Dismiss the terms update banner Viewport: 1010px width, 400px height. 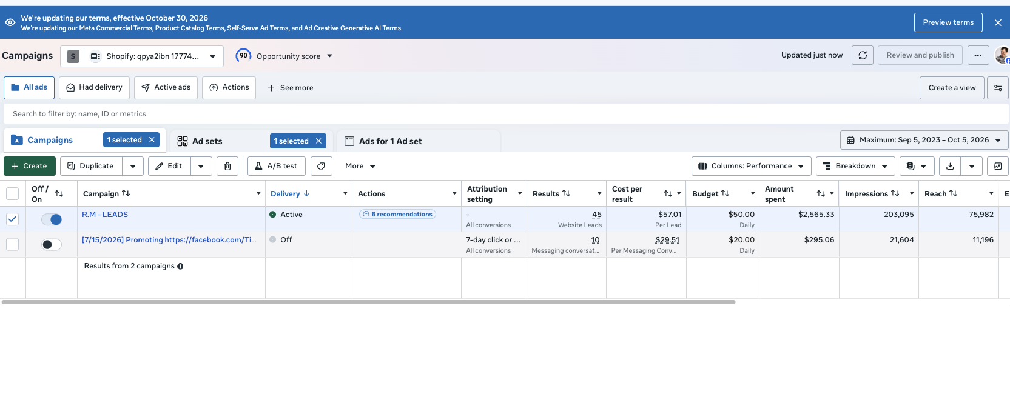pos(998,22)
